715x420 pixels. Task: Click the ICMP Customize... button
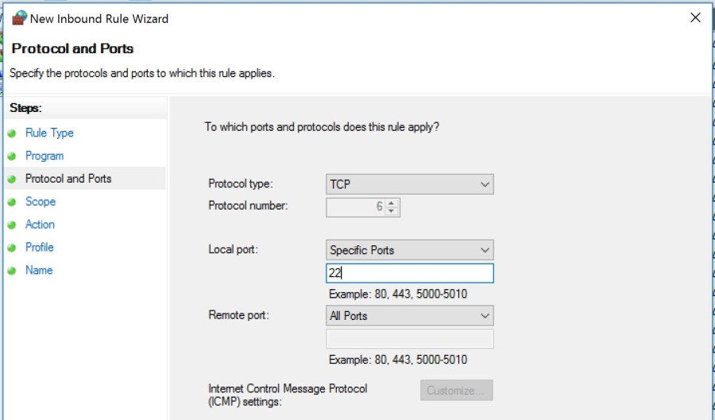457,391
